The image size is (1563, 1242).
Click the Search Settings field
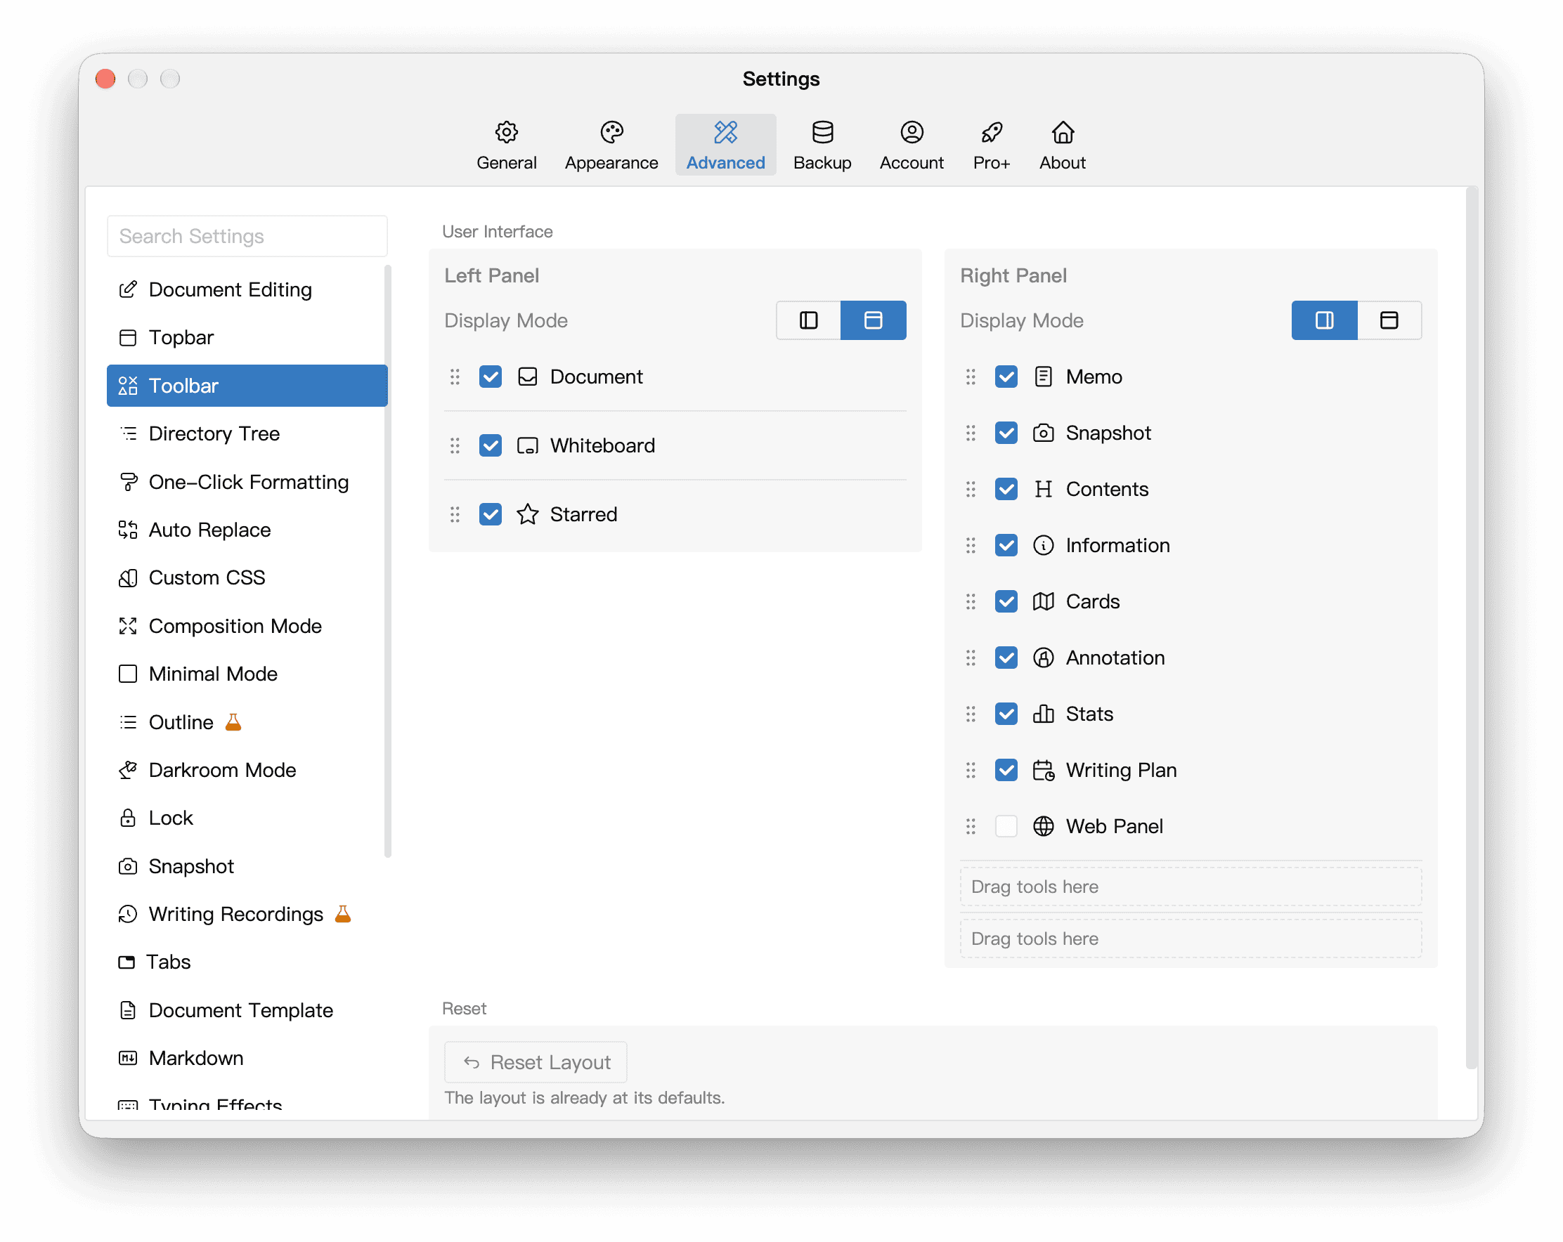(x=247, y=236)
